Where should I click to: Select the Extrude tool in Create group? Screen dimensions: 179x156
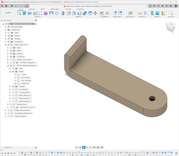click(24, 13)
